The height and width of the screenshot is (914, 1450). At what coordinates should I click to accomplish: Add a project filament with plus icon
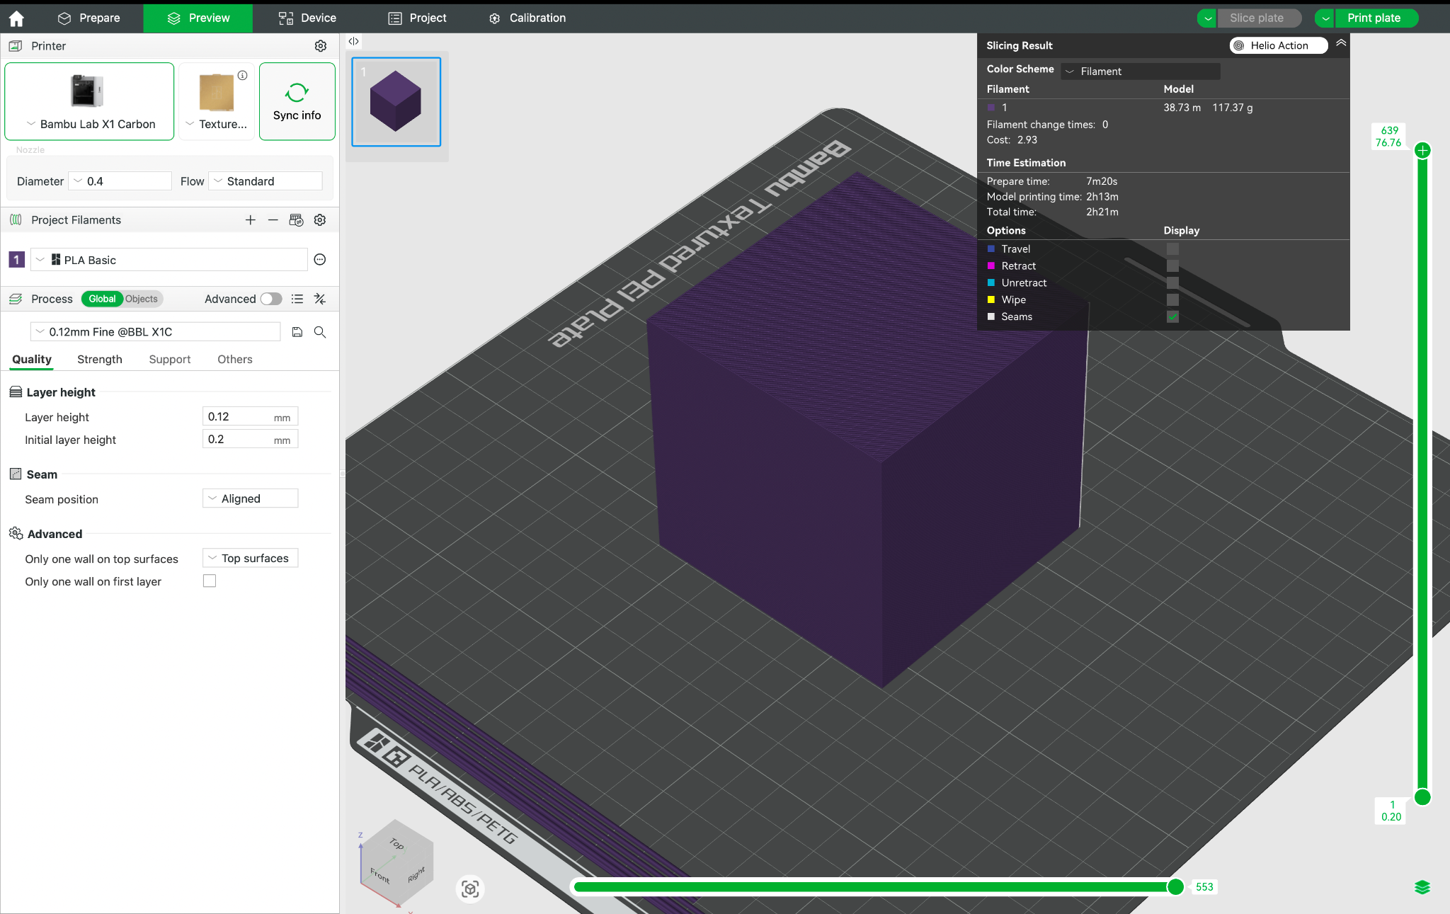[251, 220]
